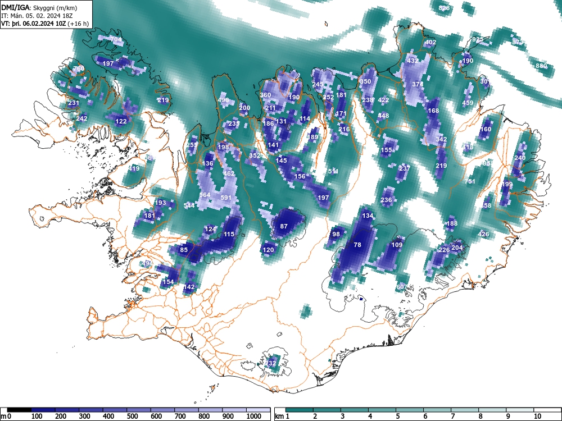This screenshot has width=562, height=421.
Task: Select the value 231 on the map
Action: [x=74, y=103]
